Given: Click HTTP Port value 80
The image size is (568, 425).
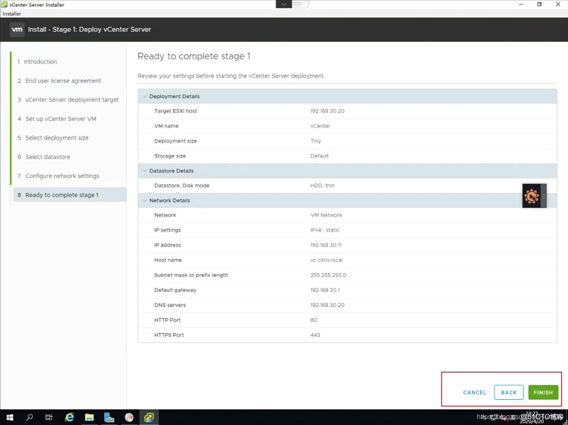Looking at the screenshot, I should pos(314,320).
